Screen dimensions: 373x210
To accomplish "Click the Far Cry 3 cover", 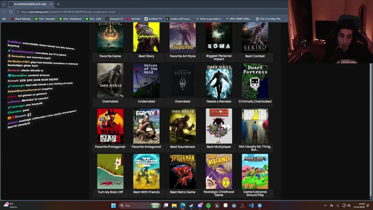I will point(146,126).
